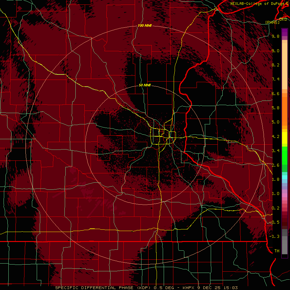Click the "2.6" color scale value
This screenshot has width=290, height=290.
coord(275,165)
